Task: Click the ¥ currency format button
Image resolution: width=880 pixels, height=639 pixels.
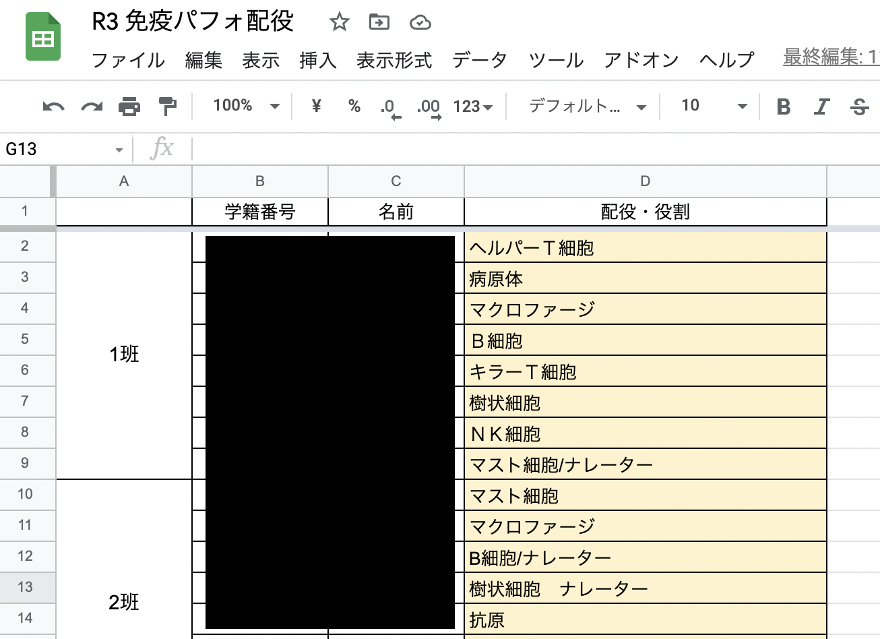Action: 316,106
